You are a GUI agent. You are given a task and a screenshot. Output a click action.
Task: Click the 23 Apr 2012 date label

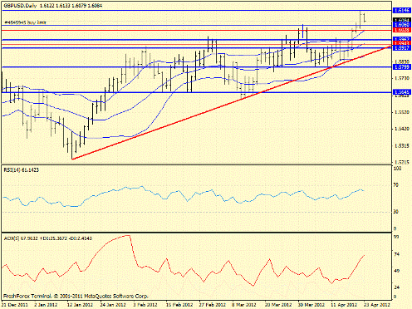pyautogui.click(x=377, y=305)
